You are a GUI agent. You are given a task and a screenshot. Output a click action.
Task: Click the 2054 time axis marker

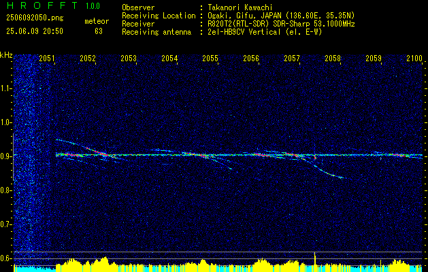(169, 58)
